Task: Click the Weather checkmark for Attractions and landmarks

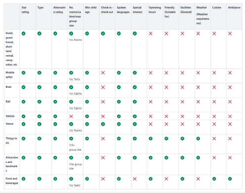Action: pyautogui.click(x=198, y=158)
